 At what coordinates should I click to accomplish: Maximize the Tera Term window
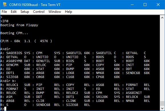145,5
